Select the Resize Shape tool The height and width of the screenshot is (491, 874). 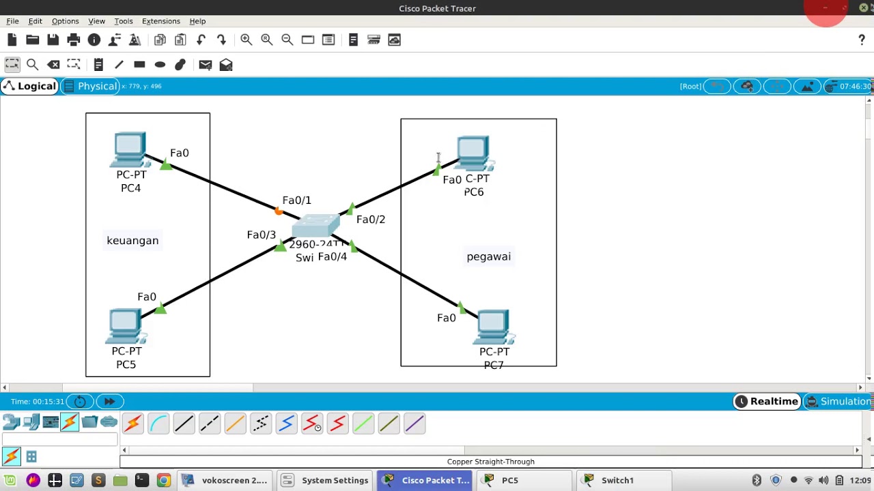pos(74,65)
